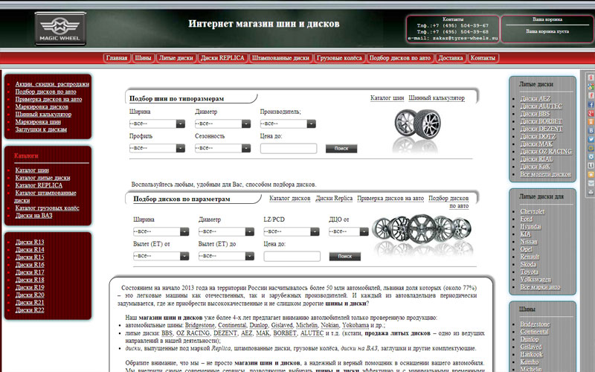Share via the Facebook icon in the sidebar
The height and width of the screenshot is (372, 595).
[591, 105]
